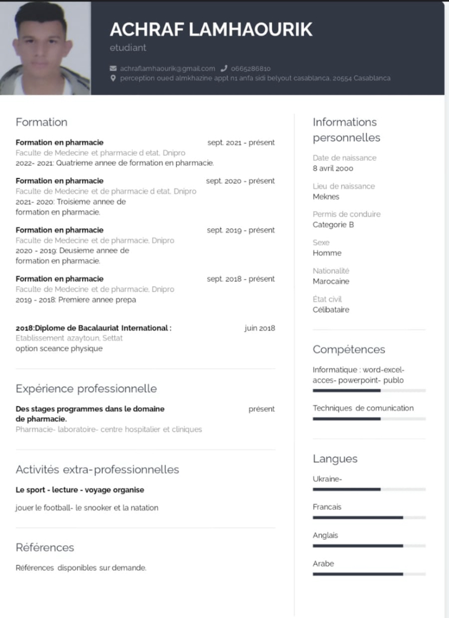
Task: Click the Techniques de comunication skill bar
Action: click(369, 419)
